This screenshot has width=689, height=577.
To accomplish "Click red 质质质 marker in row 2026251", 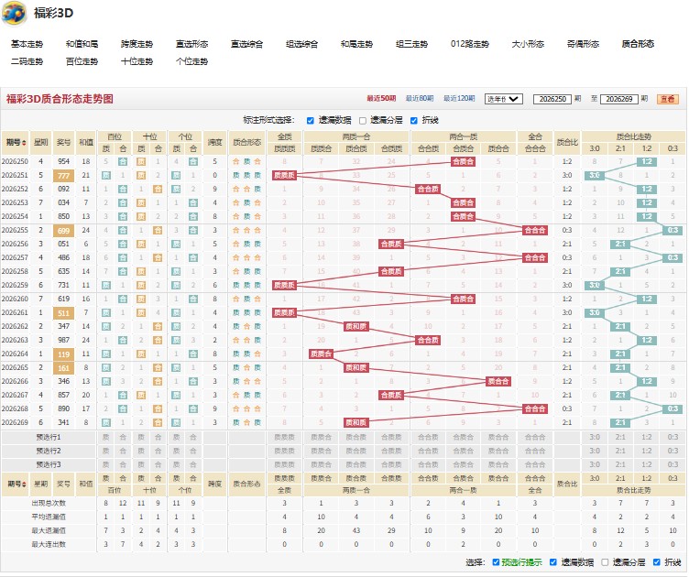I will pyautogui.click(x=284, y=175).
